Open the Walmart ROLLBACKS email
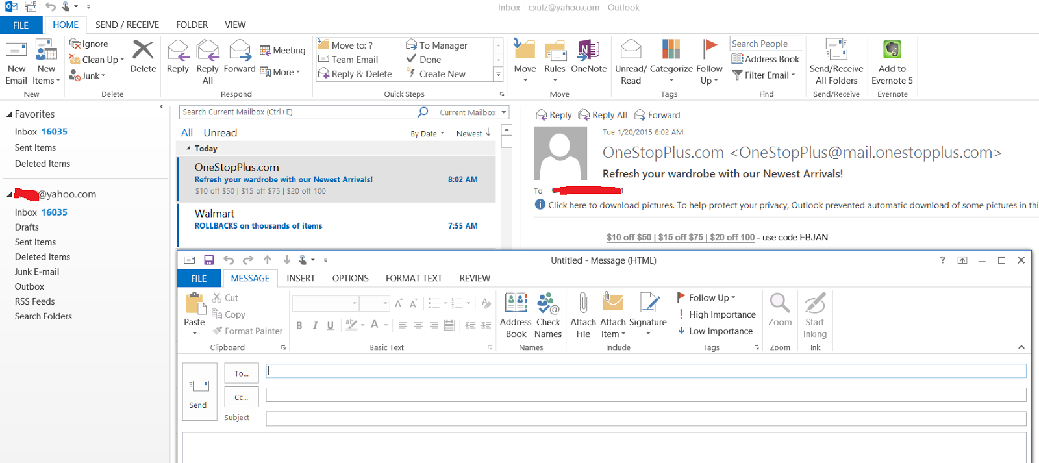 [x=336, y=225]
